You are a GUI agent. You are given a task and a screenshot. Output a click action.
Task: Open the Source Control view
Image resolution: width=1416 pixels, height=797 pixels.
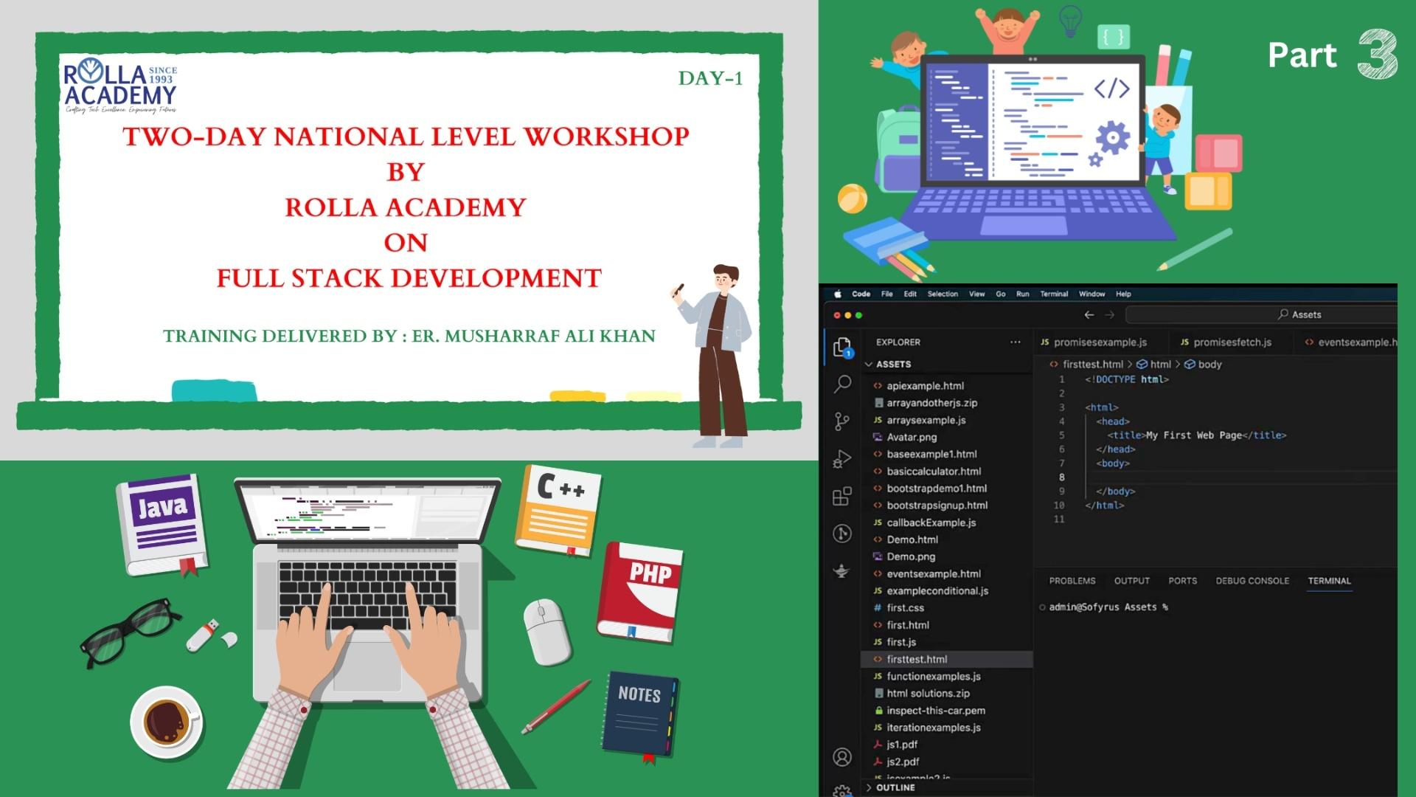[842, 421]
